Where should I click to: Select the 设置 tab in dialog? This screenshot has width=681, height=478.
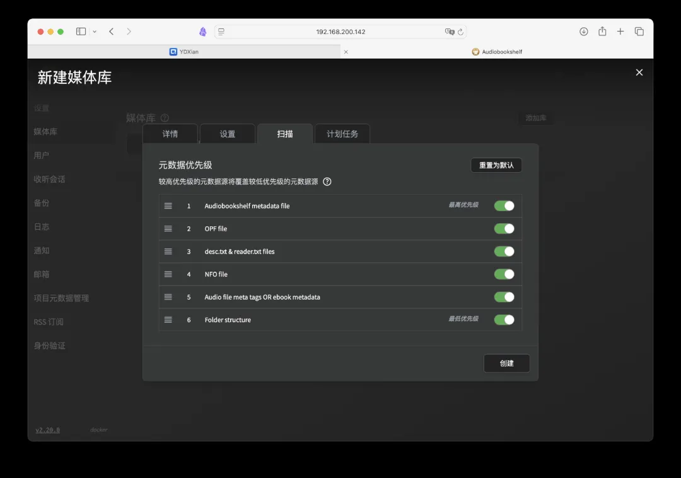coord(228,134)
